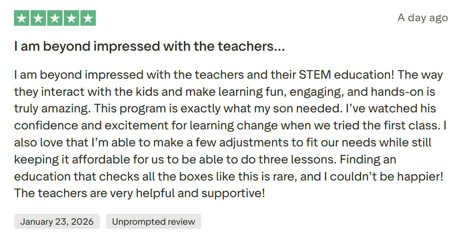The height and width of the screenshot is (241, 464).
Task: Click the word "affordable" in the review
Action: click(94, 159)
